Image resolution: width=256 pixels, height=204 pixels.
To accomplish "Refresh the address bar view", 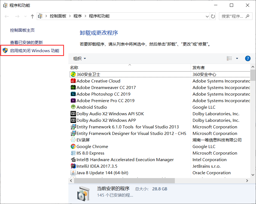I will [213, 16].
